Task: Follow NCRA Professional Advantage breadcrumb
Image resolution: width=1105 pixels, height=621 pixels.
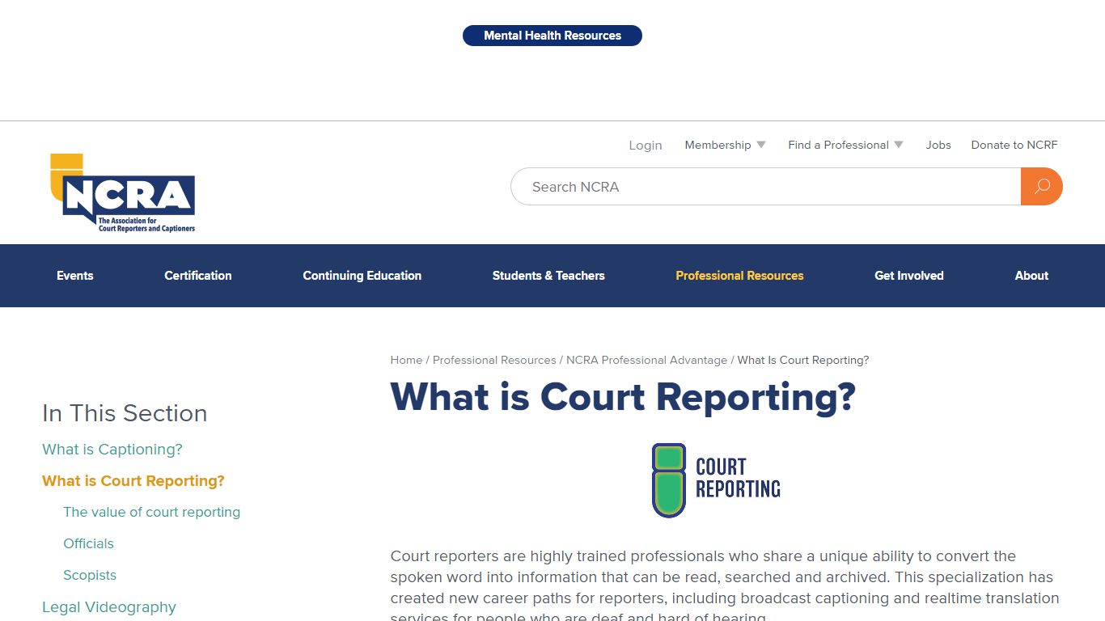Action: click(x=646, y=360)
